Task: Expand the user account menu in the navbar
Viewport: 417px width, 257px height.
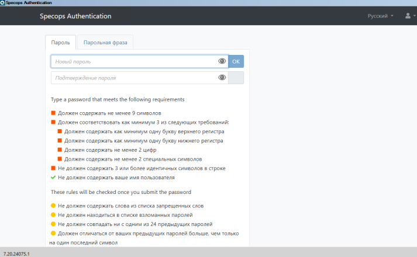Action: (x=408, y=16)
